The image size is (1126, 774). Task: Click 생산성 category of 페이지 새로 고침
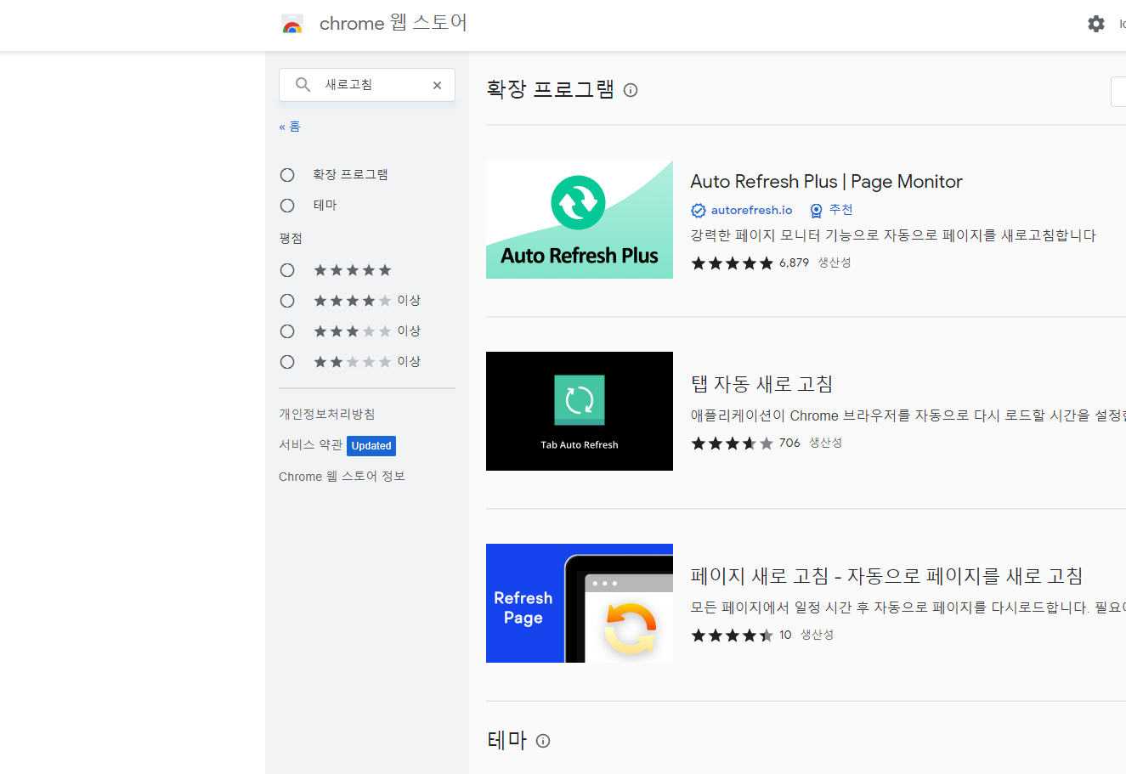pyautogui.click(x=818, y=635)
